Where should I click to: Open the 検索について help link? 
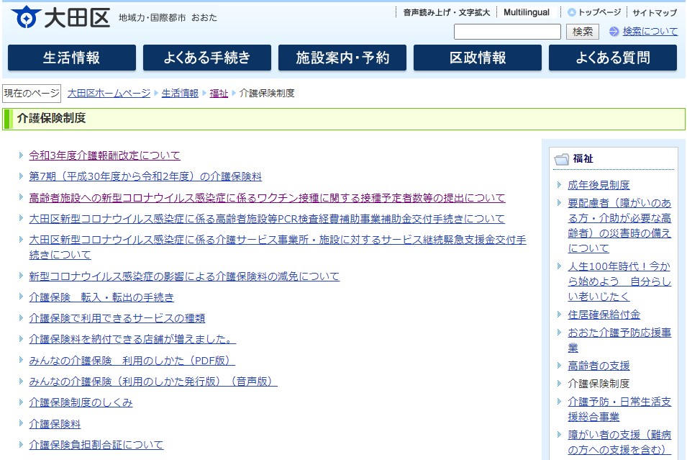(x=650, y=31)
